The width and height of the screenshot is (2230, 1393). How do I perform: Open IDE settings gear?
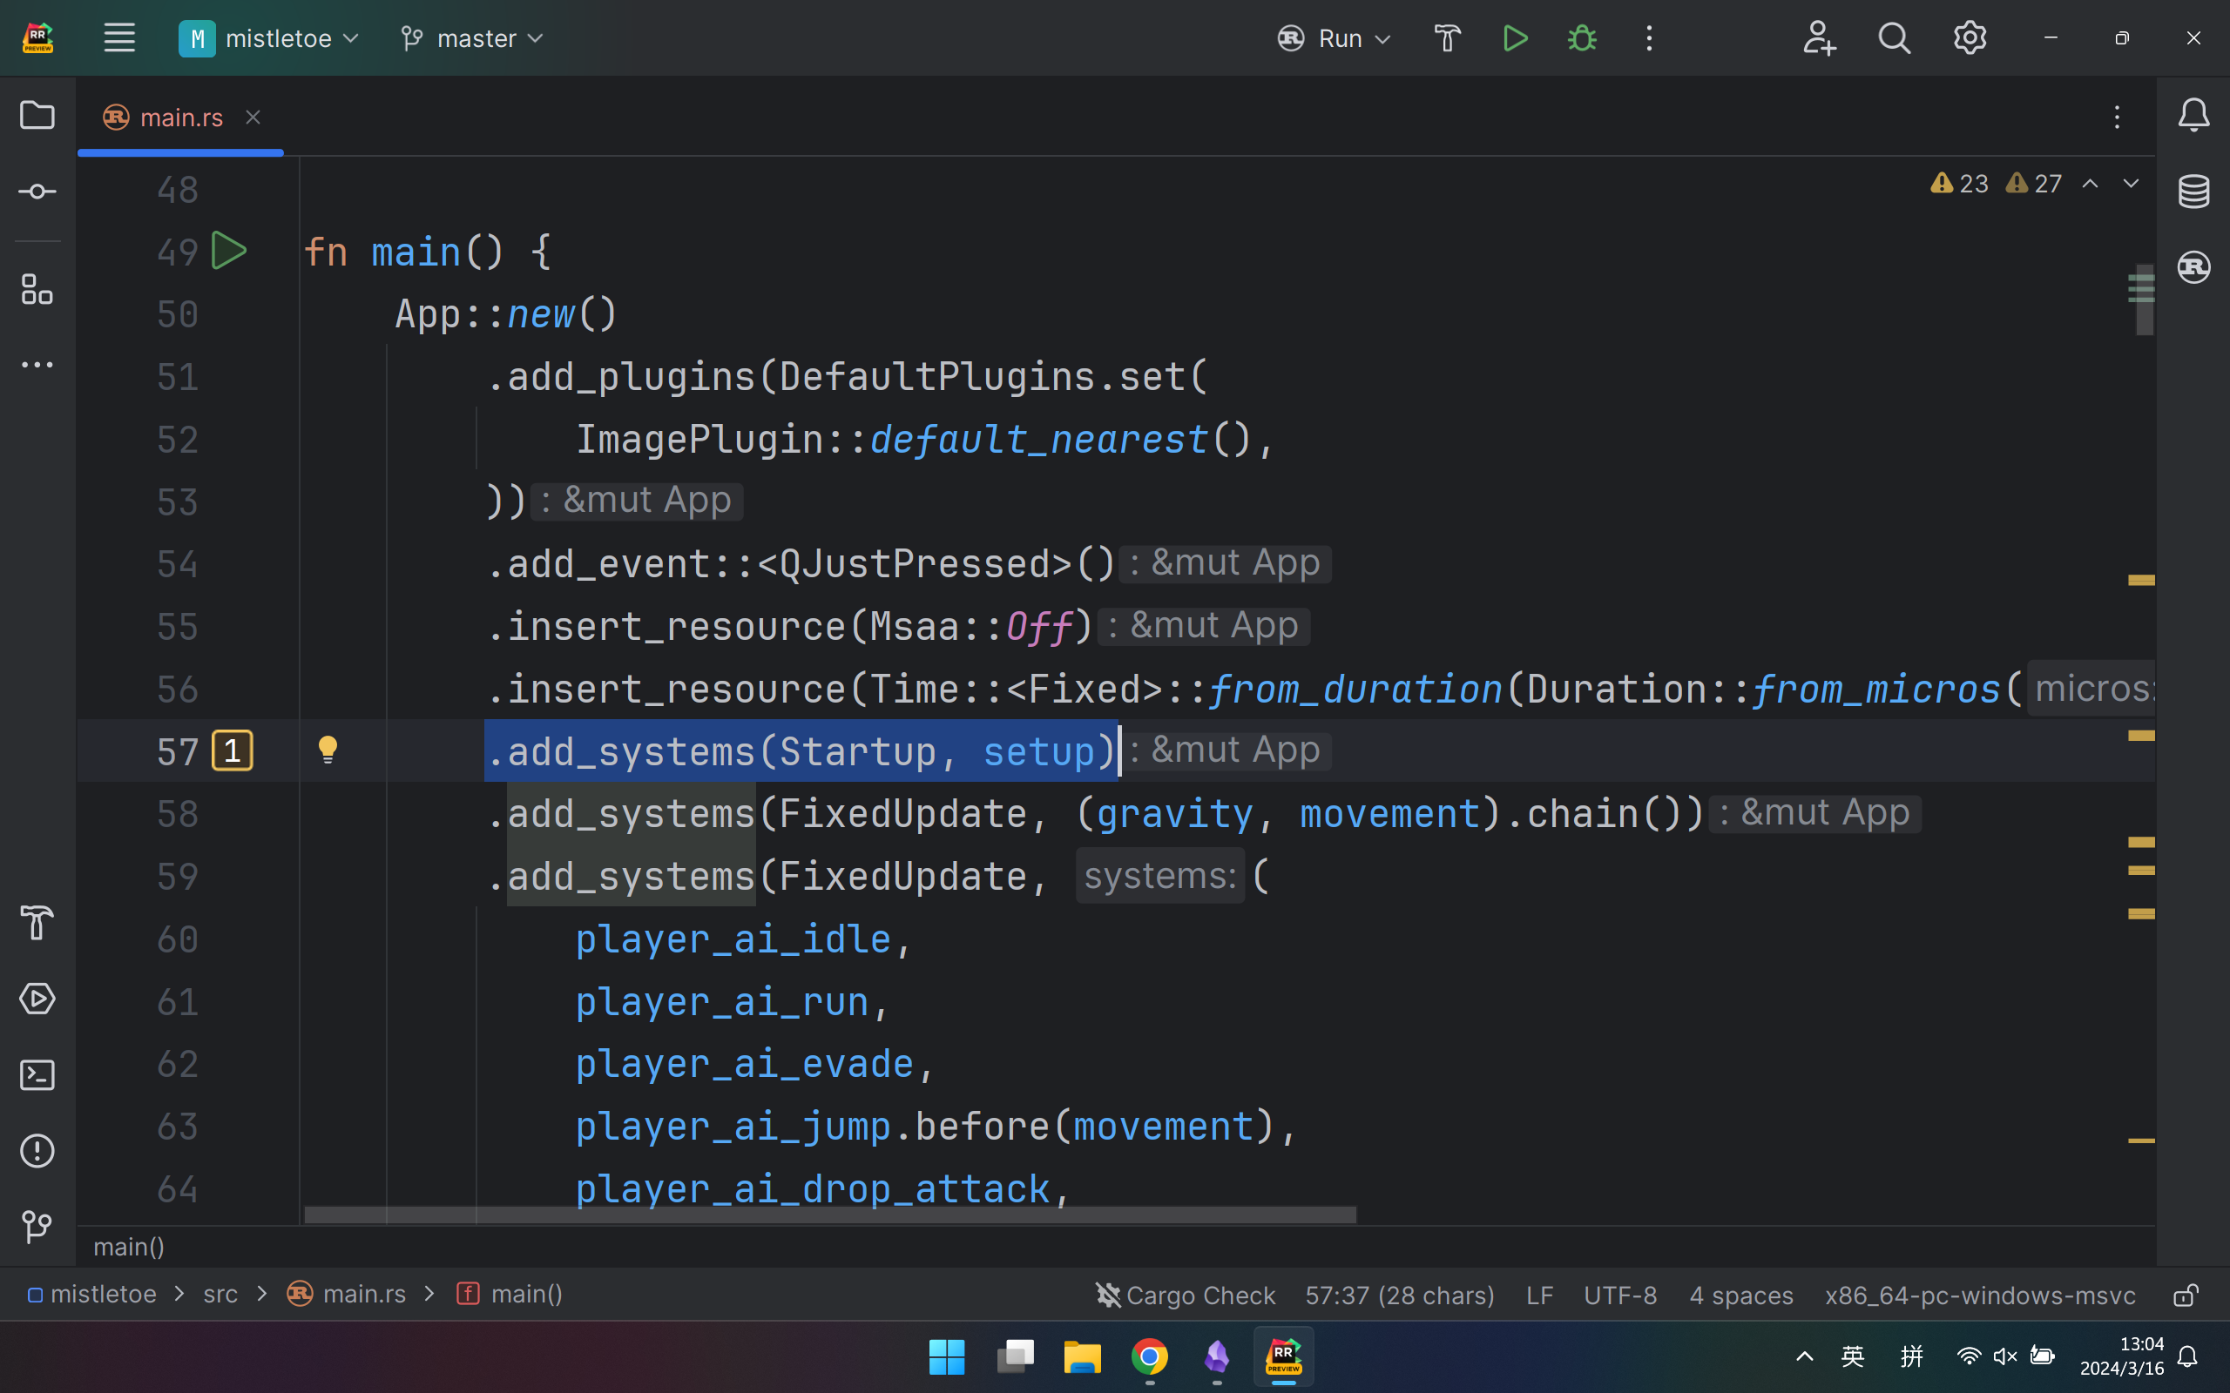(x=1970, y=37)
